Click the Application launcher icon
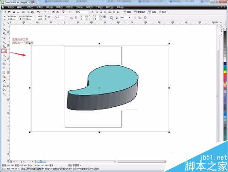228x172 pixels. click(63, 12)
